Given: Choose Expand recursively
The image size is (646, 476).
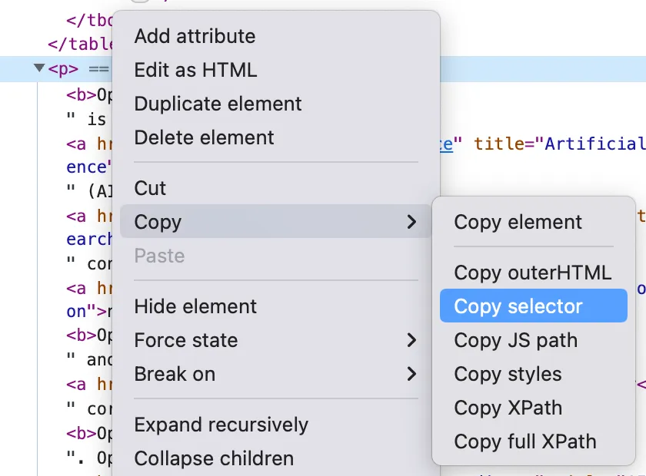Looking at the screenshot, I should (221, 425).
